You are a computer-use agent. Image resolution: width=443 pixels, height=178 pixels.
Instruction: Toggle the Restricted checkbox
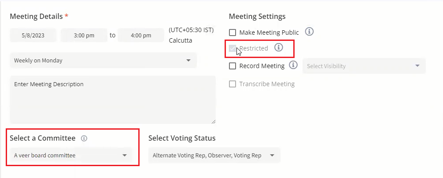tap(233, 48)
